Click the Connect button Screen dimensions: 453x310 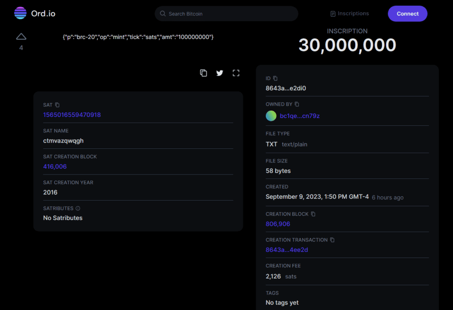407,14
